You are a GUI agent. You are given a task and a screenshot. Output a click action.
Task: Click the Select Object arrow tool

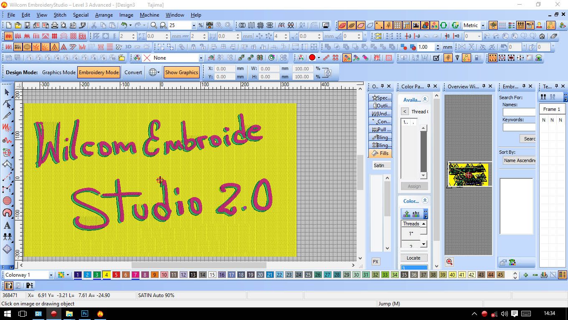[x=7, y=92]
